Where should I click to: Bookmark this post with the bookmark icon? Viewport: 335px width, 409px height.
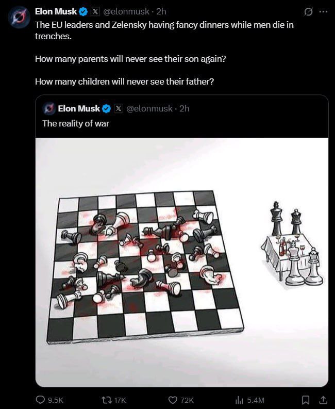pyautogui.click(x=306, y=400)
